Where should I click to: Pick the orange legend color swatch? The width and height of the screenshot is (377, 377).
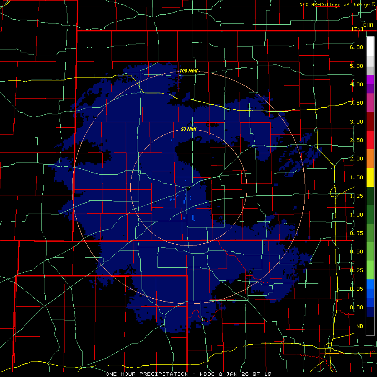pos(370,159)
